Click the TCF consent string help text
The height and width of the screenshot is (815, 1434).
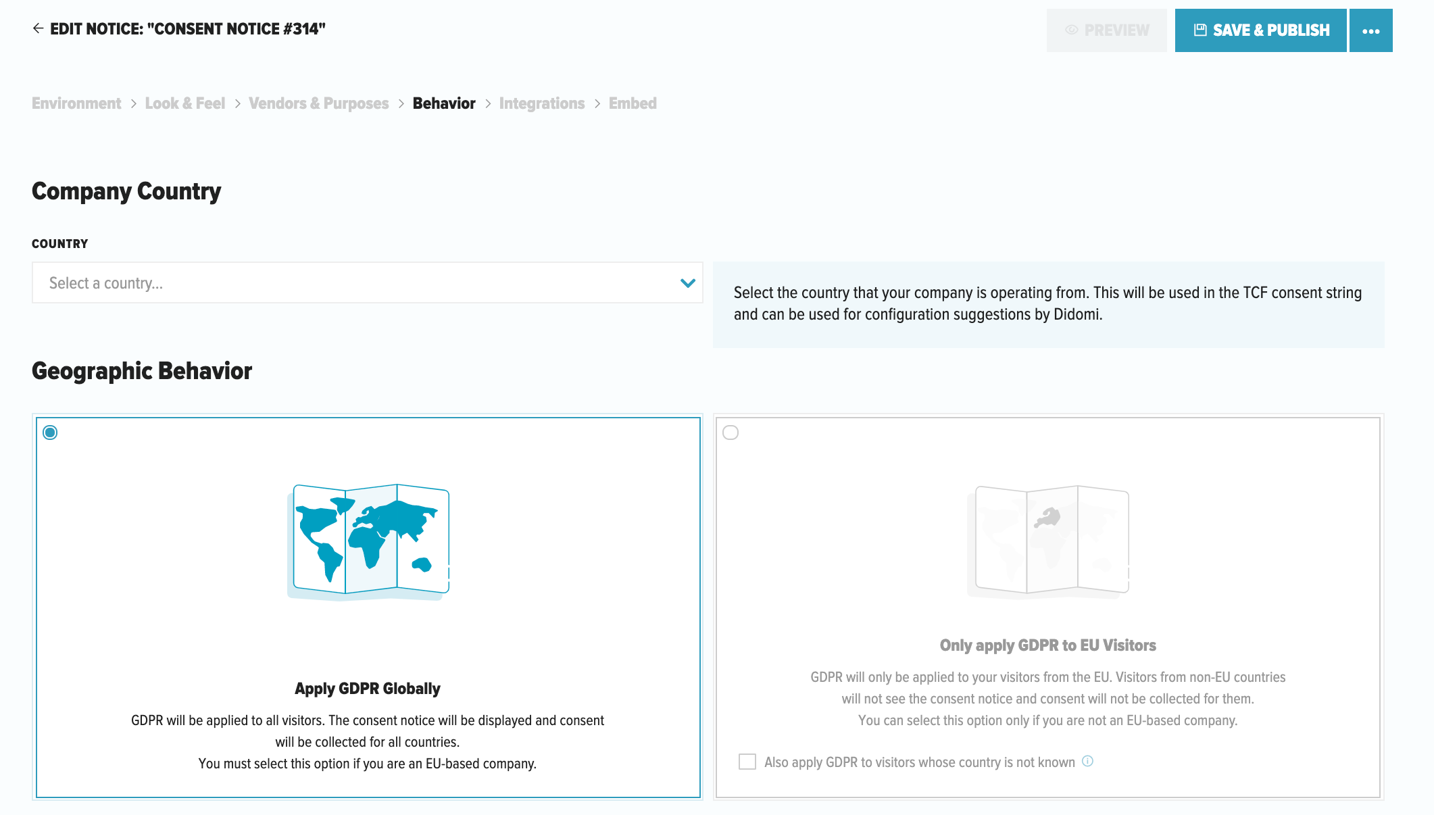click(x=1047, y=303)
